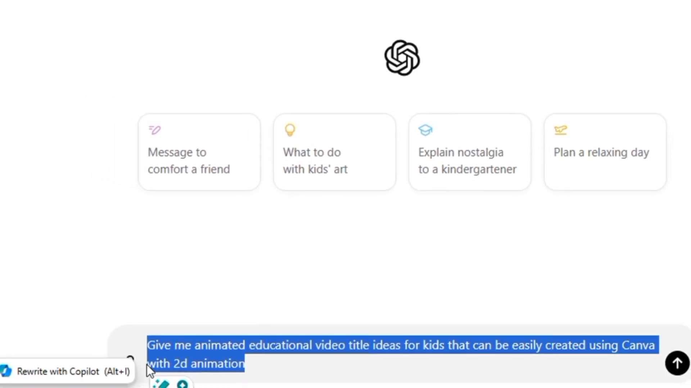Click the magic pen icon below the prompt

coord(161,384)
